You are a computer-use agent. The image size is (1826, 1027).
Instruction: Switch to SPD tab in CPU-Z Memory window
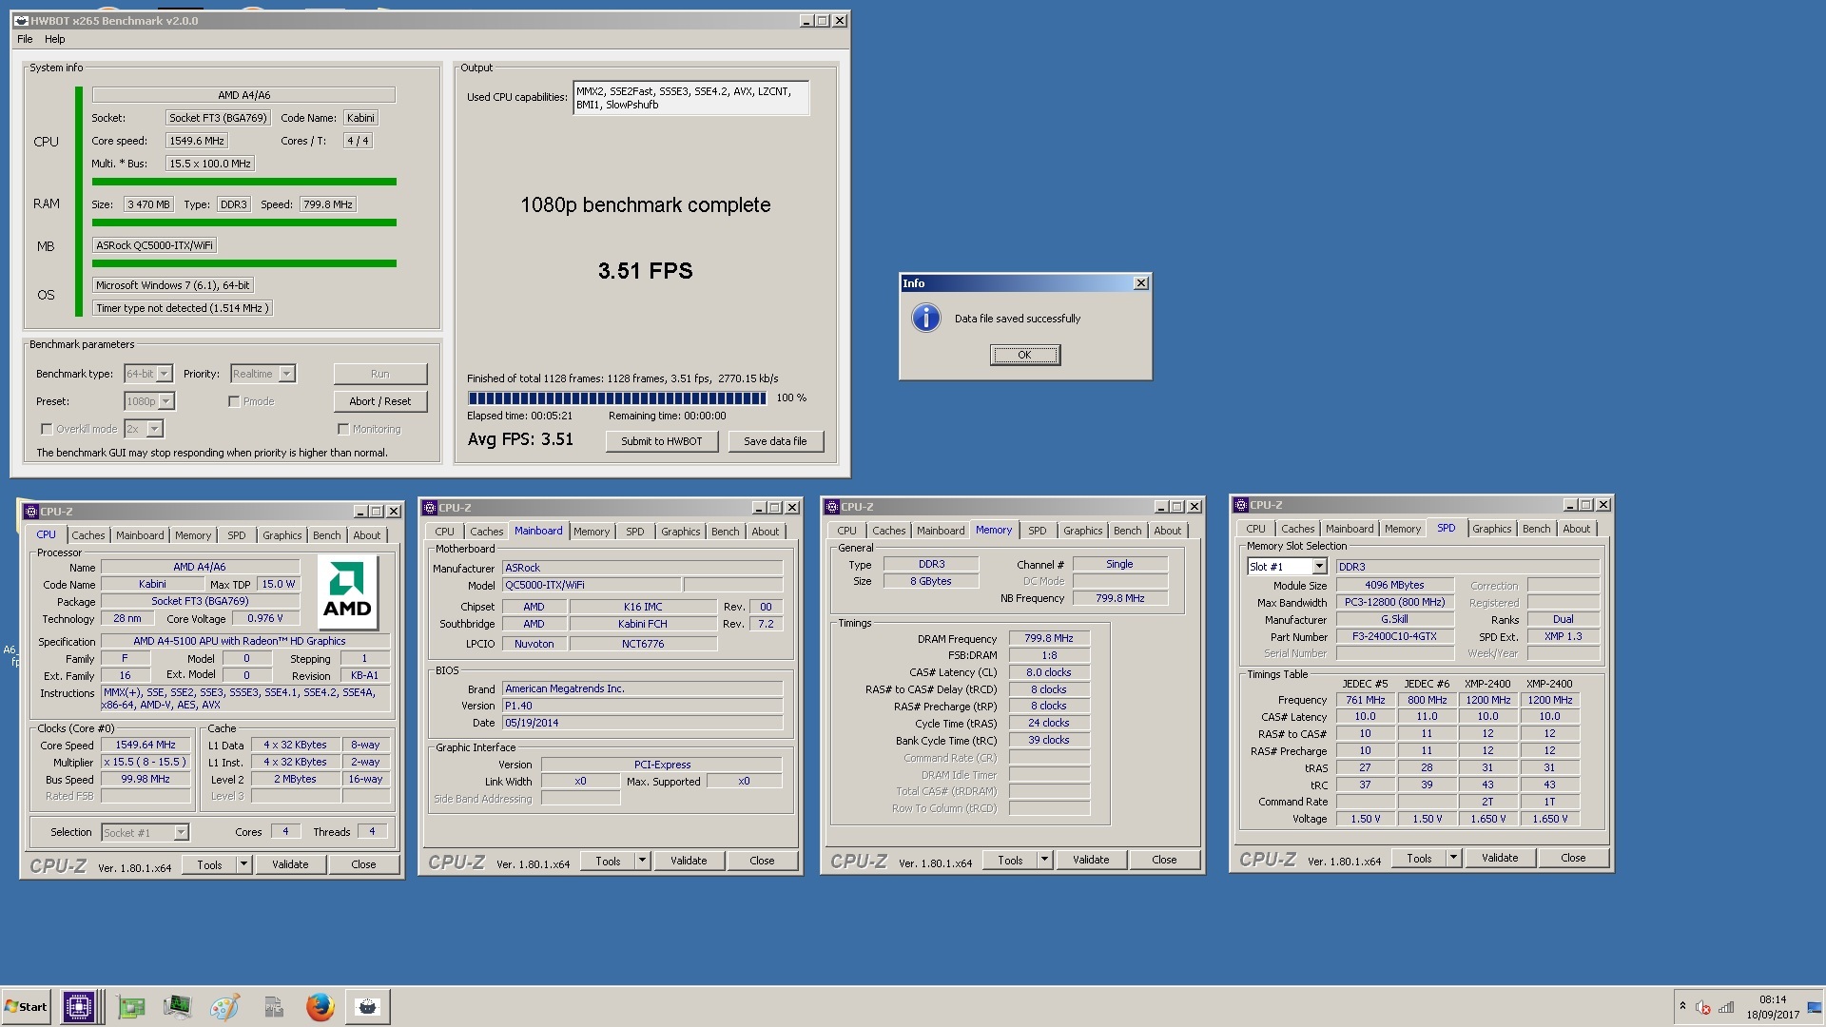pyautogui.click(x=1038, y=531)
